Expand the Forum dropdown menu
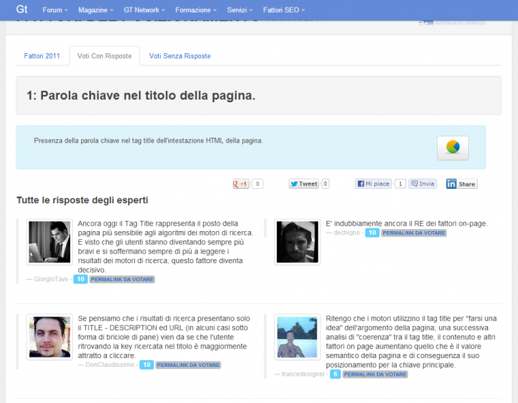This screenshot has height=403, width=518. click(55, 10)
